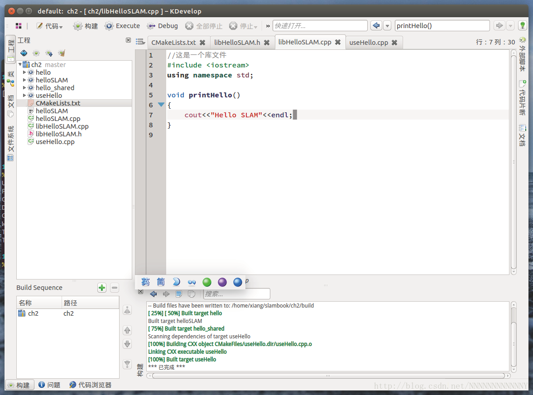The width and height of the screenshot is (533, 395).
Task: Fold code at line 6 arrow
Action: tap(161, 105)
